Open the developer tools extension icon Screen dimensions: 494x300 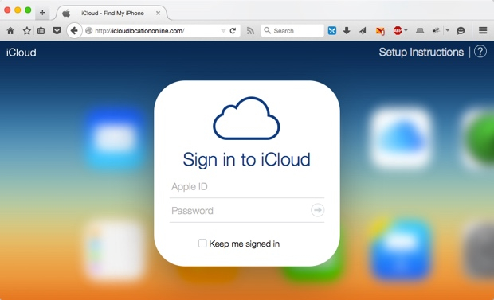pos(436,31)
